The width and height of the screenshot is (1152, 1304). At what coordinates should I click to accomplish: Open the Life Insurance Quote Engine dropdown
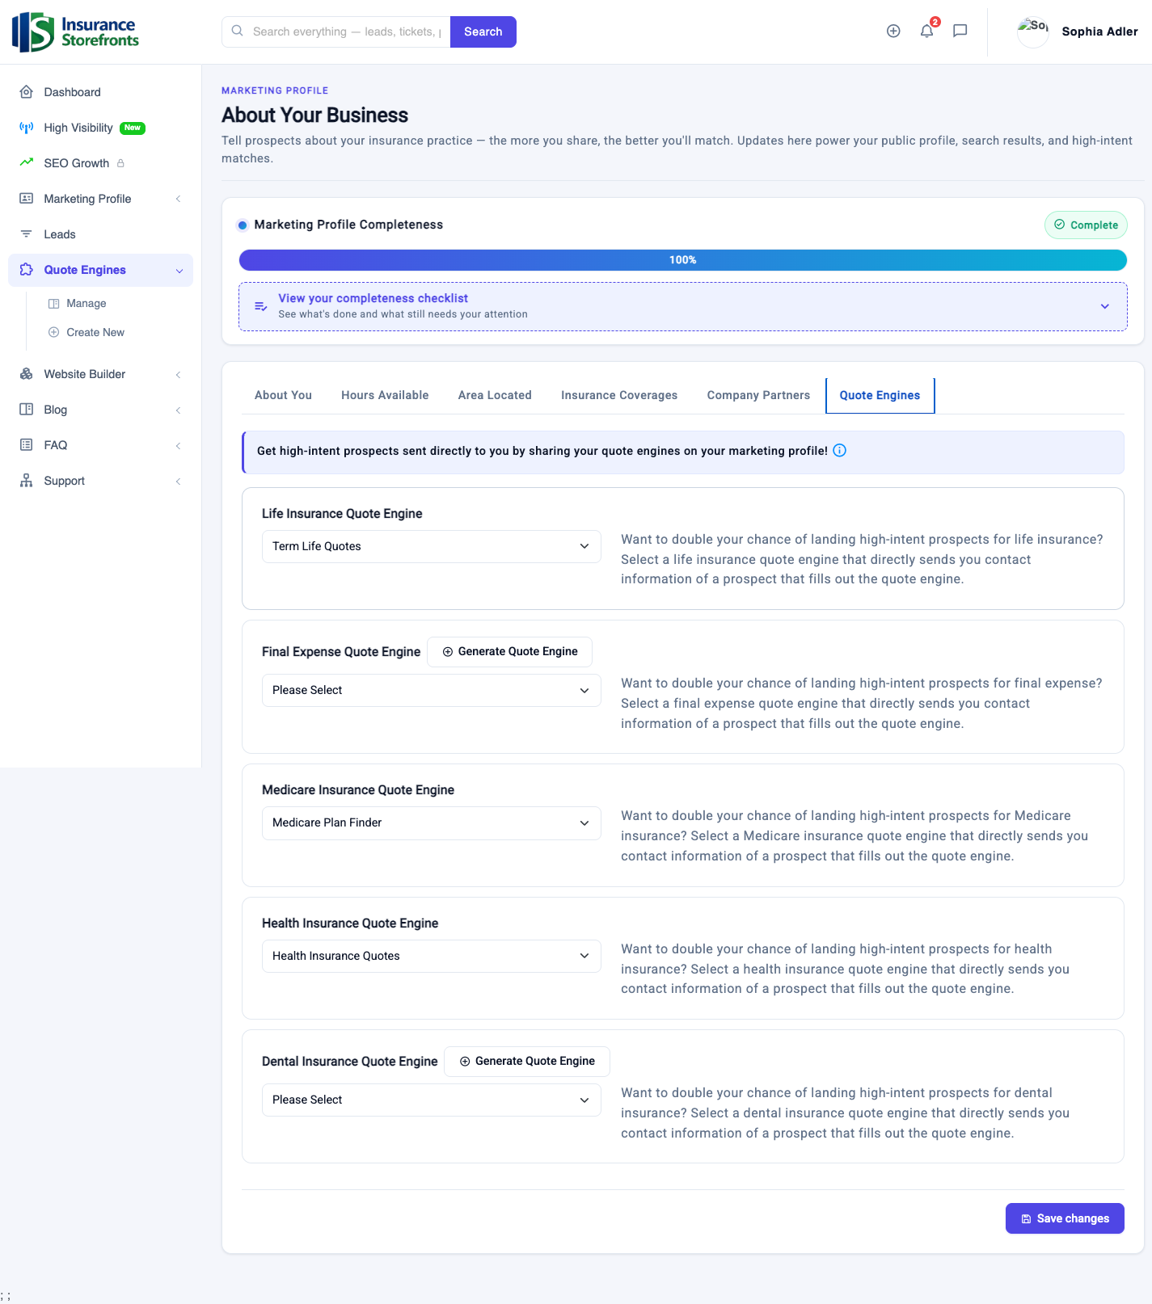pyautogui.click(x=431, y=546)
